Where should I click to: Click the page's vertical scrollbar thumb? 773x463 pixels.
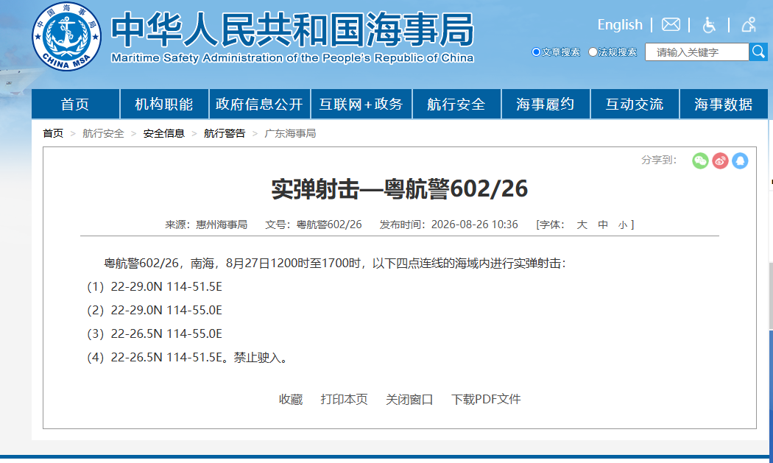click(x=771, y=296)
